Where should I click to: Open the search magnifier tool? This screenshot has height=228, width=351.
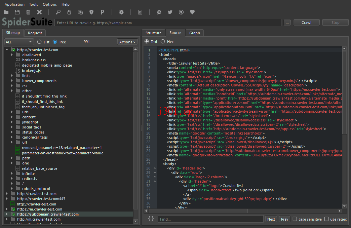[x=58, y=12]
